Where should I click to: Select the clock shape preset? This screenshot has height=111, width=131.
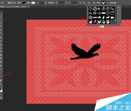point(108,13)
